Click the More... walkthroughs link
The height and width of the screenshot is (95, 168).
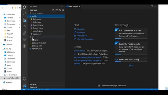click(132, 65)
